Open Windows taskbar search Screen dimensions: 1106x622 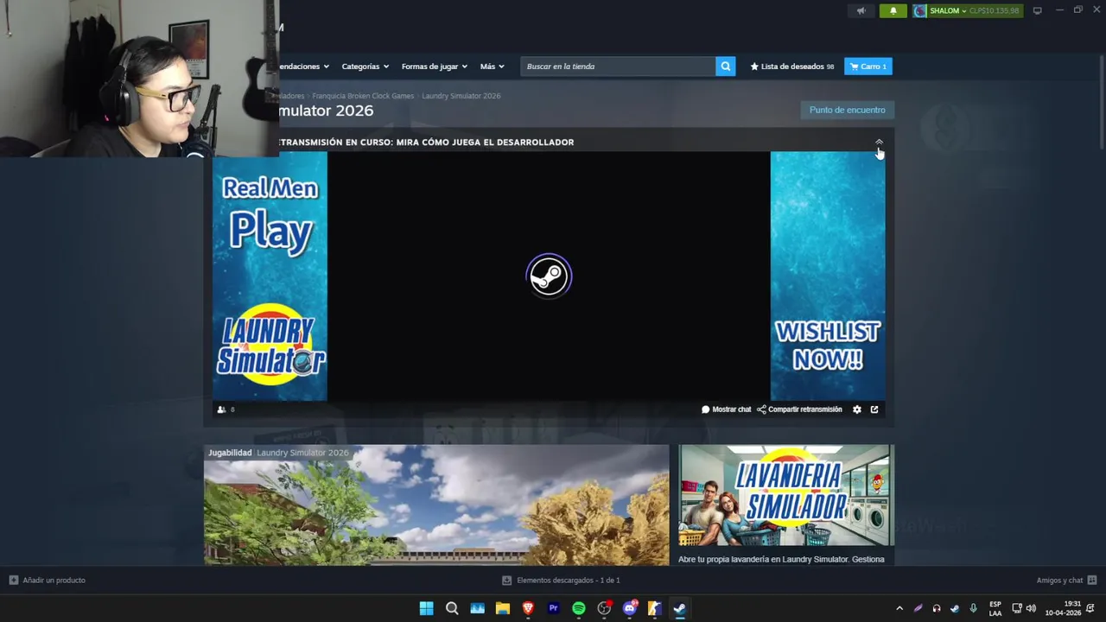452,608
